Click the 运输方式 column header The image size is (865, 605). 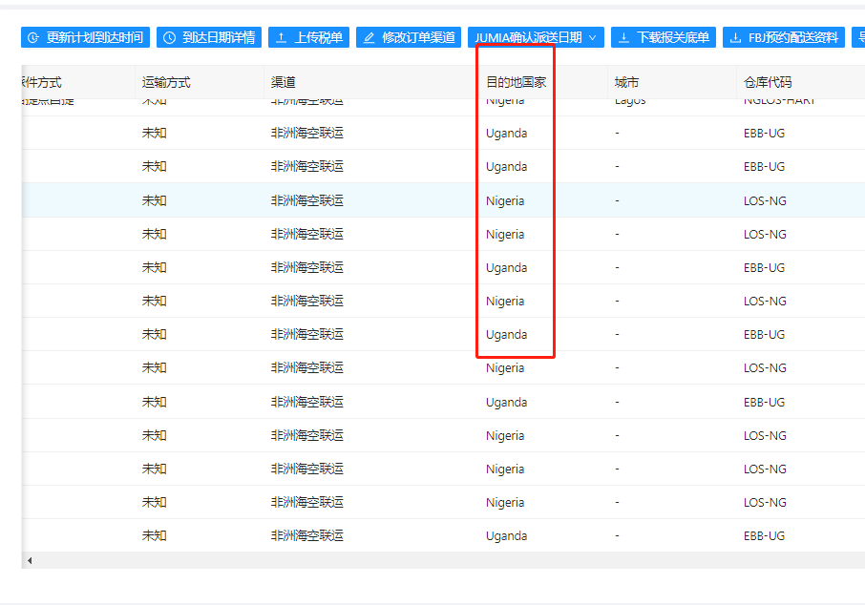pos(166,83)
